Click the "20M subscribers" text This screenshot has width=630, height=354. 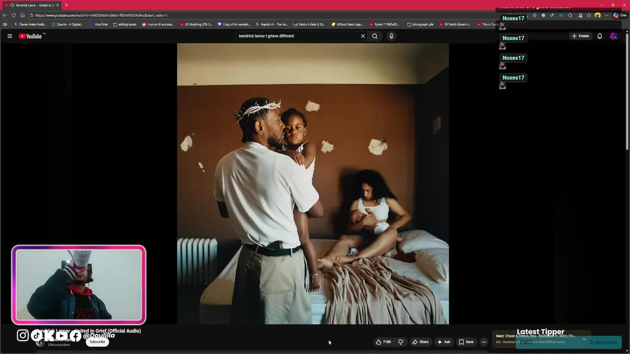pyautogui.click(x=59, y=345)
